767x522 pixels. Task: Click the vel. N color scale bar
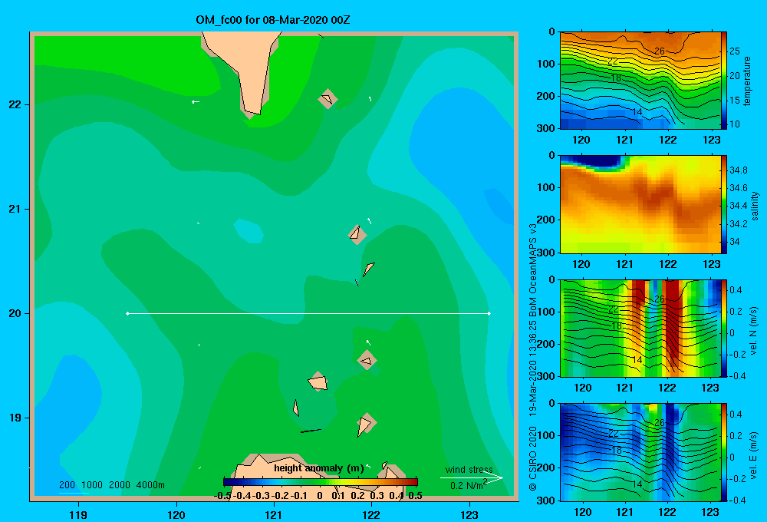point(724,328)
